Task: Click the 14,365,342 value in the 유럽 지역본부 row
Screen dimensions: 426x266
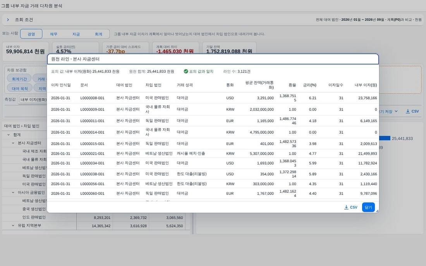Action: [x=101, y=226]
